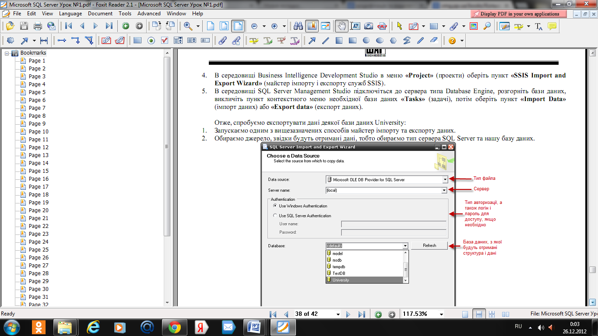Open Google Chrome from the taskbar
This screenshot has height=336, width=598.
coord(175,326)
